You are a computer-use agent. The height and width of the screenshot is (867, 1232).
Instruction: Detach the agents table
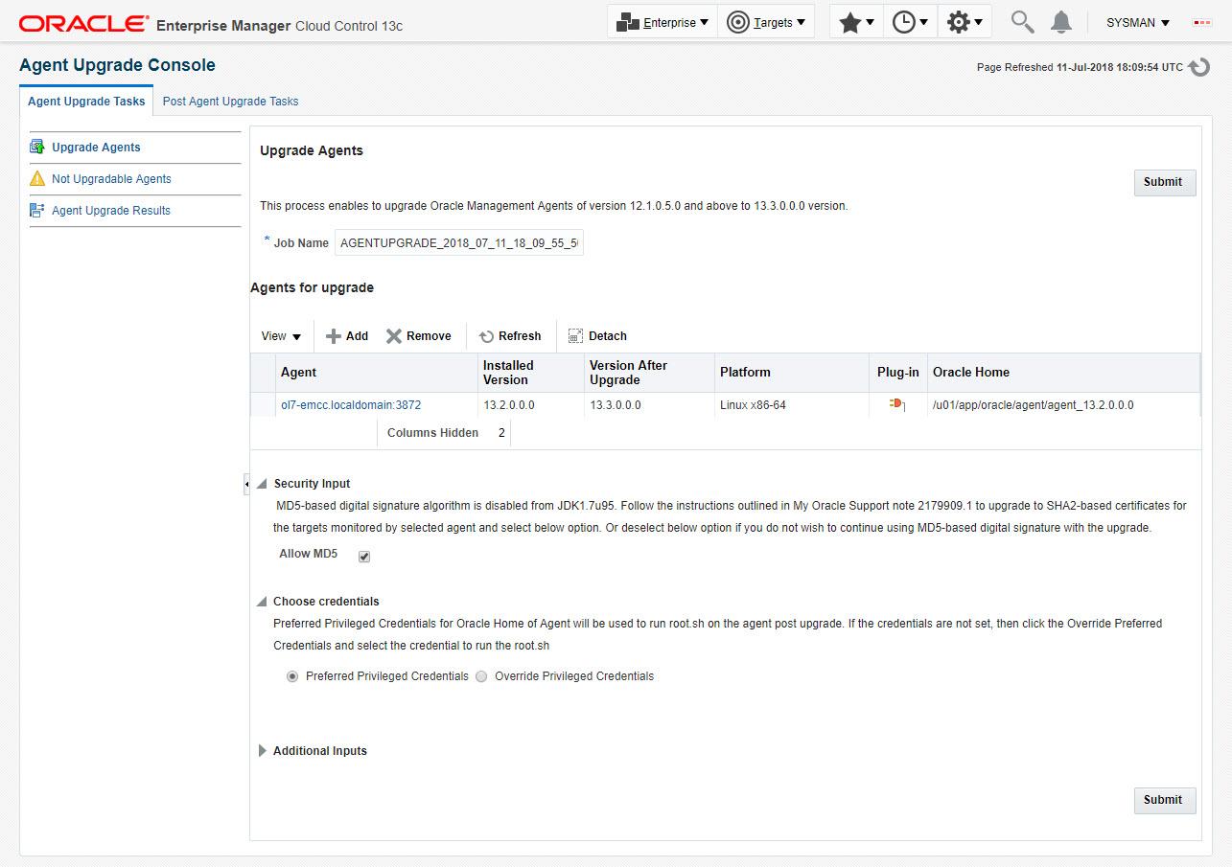coord(597,336)
